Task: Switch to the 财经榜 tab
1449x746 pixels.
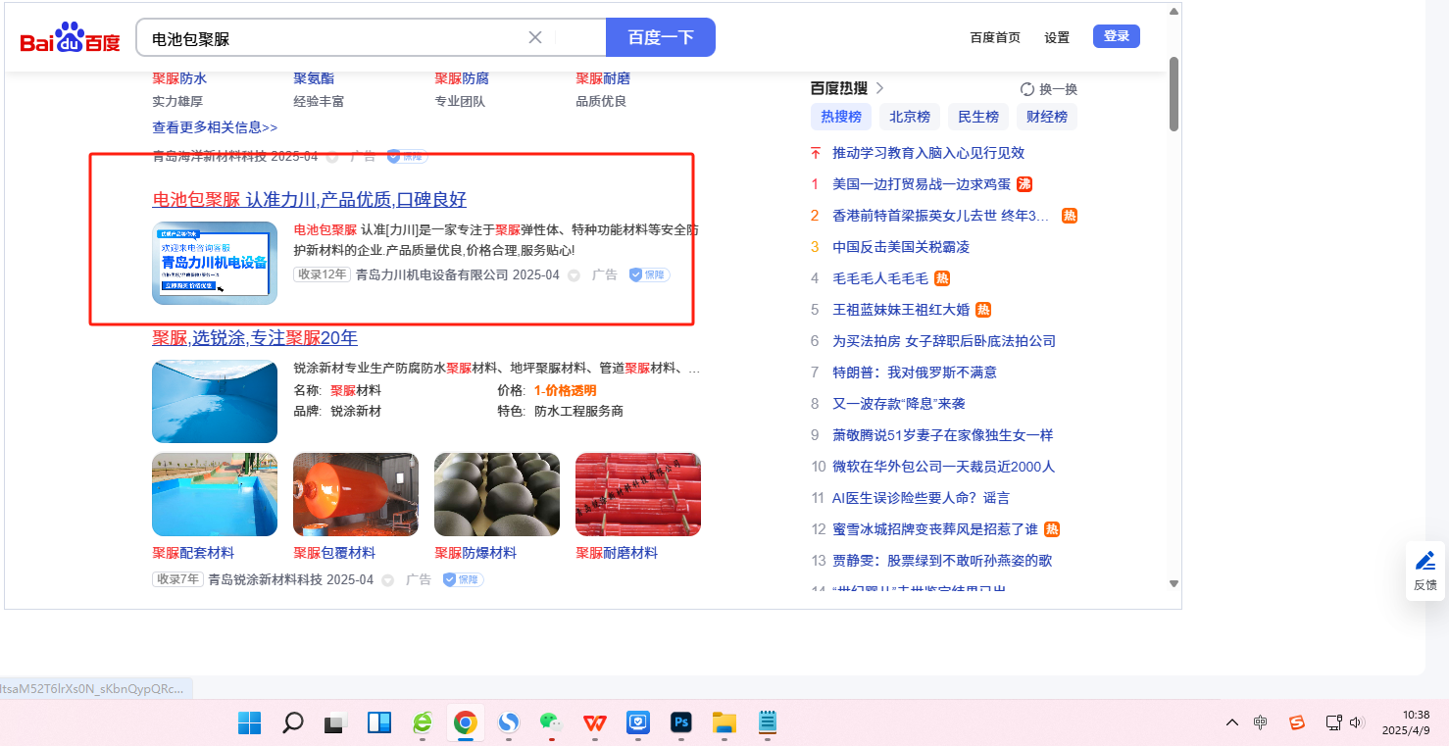Action: pos(1046,117)
